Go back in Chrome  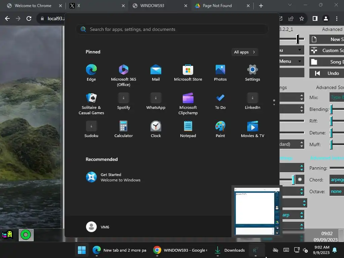point(7,19)
